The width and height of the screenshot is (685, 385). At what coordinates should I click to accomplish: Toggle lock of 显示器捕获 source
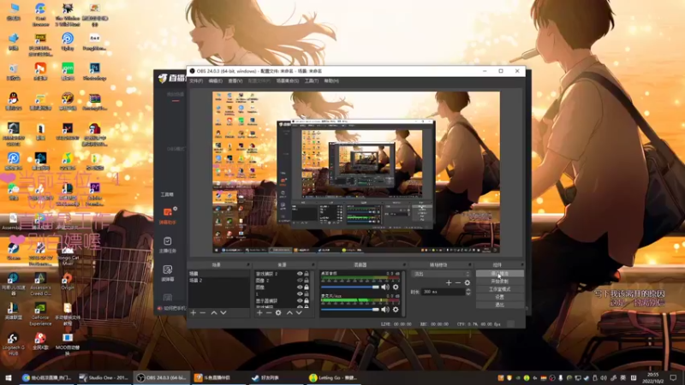[x=307, y=301]
